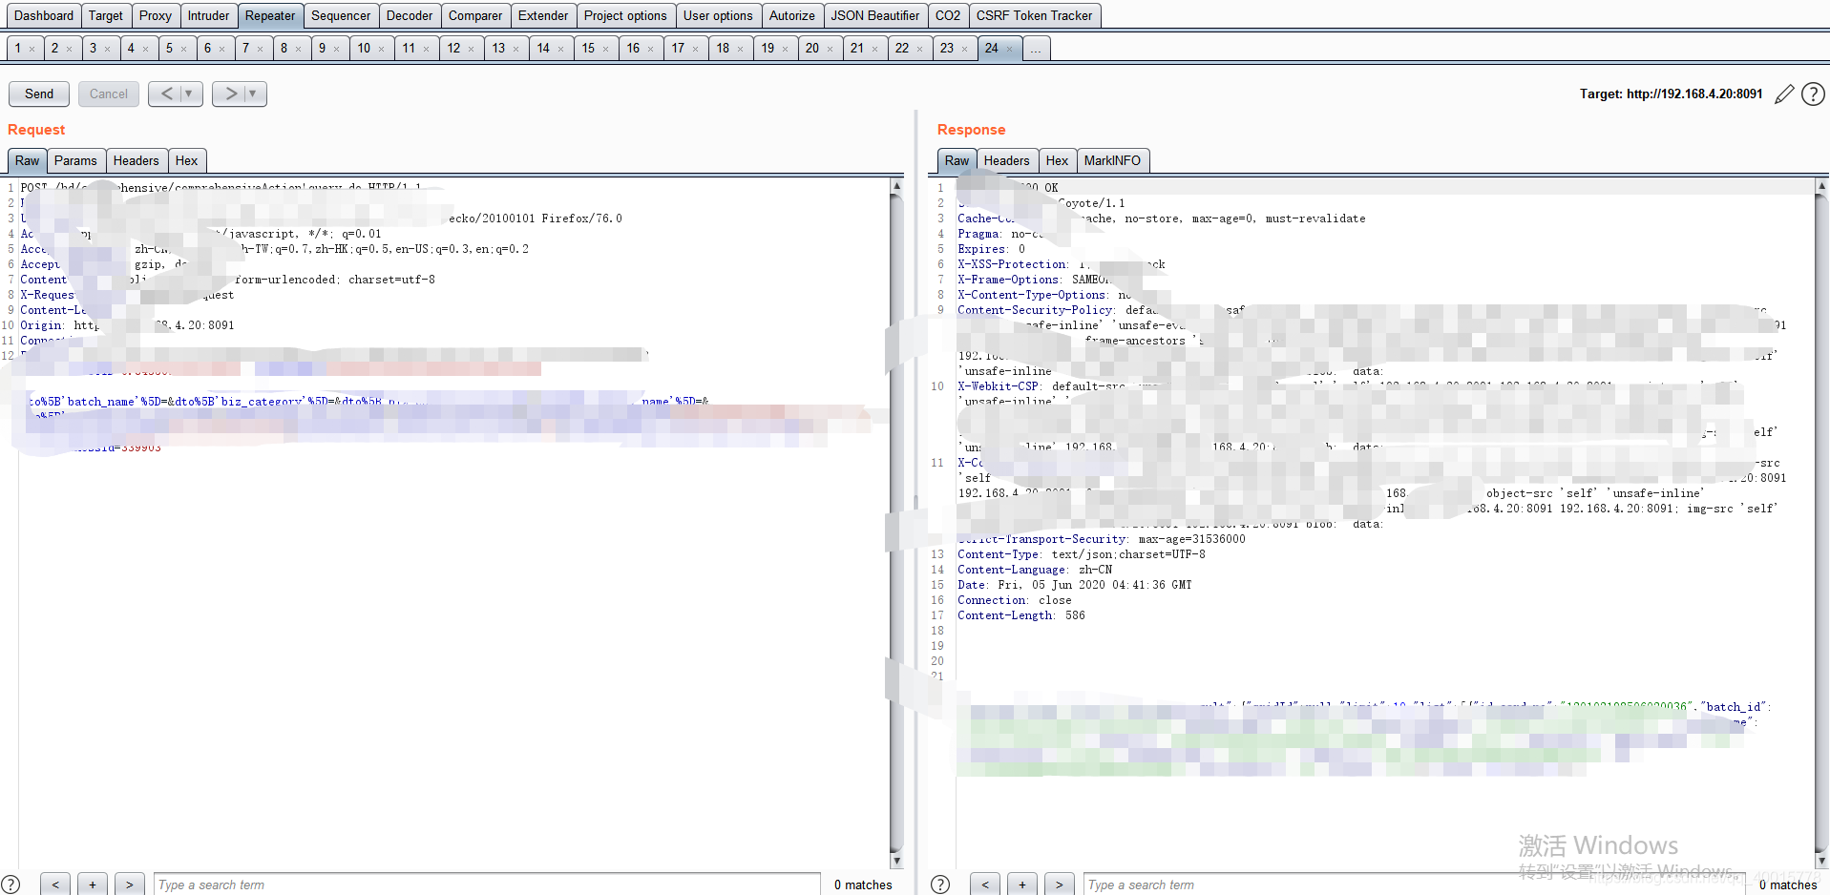
Task: Open the JSON Beautifier tab
Action: [875, 15]
